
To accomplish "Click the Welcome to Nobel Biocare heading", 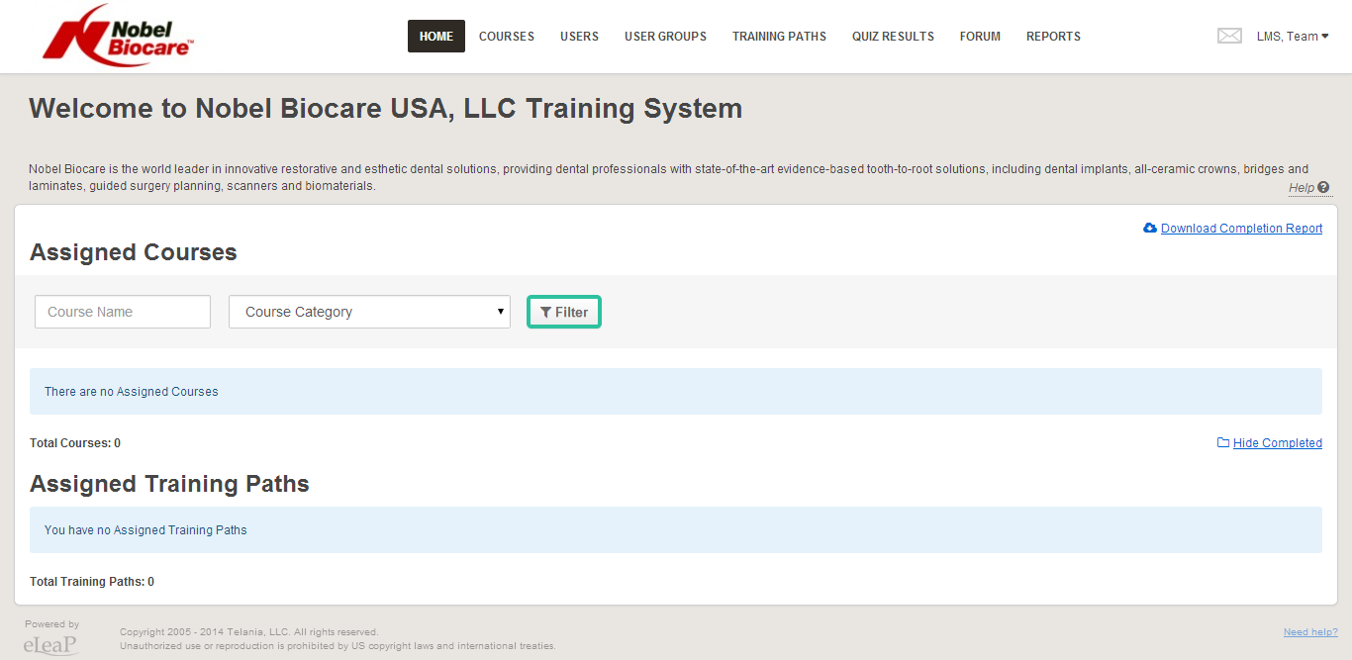I will (x=386, y=108).
